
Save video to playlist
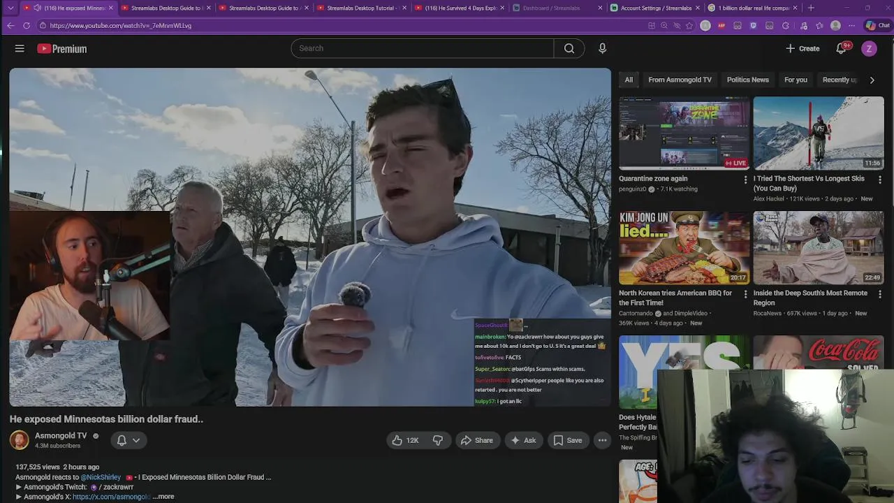[x=568, y=440]
